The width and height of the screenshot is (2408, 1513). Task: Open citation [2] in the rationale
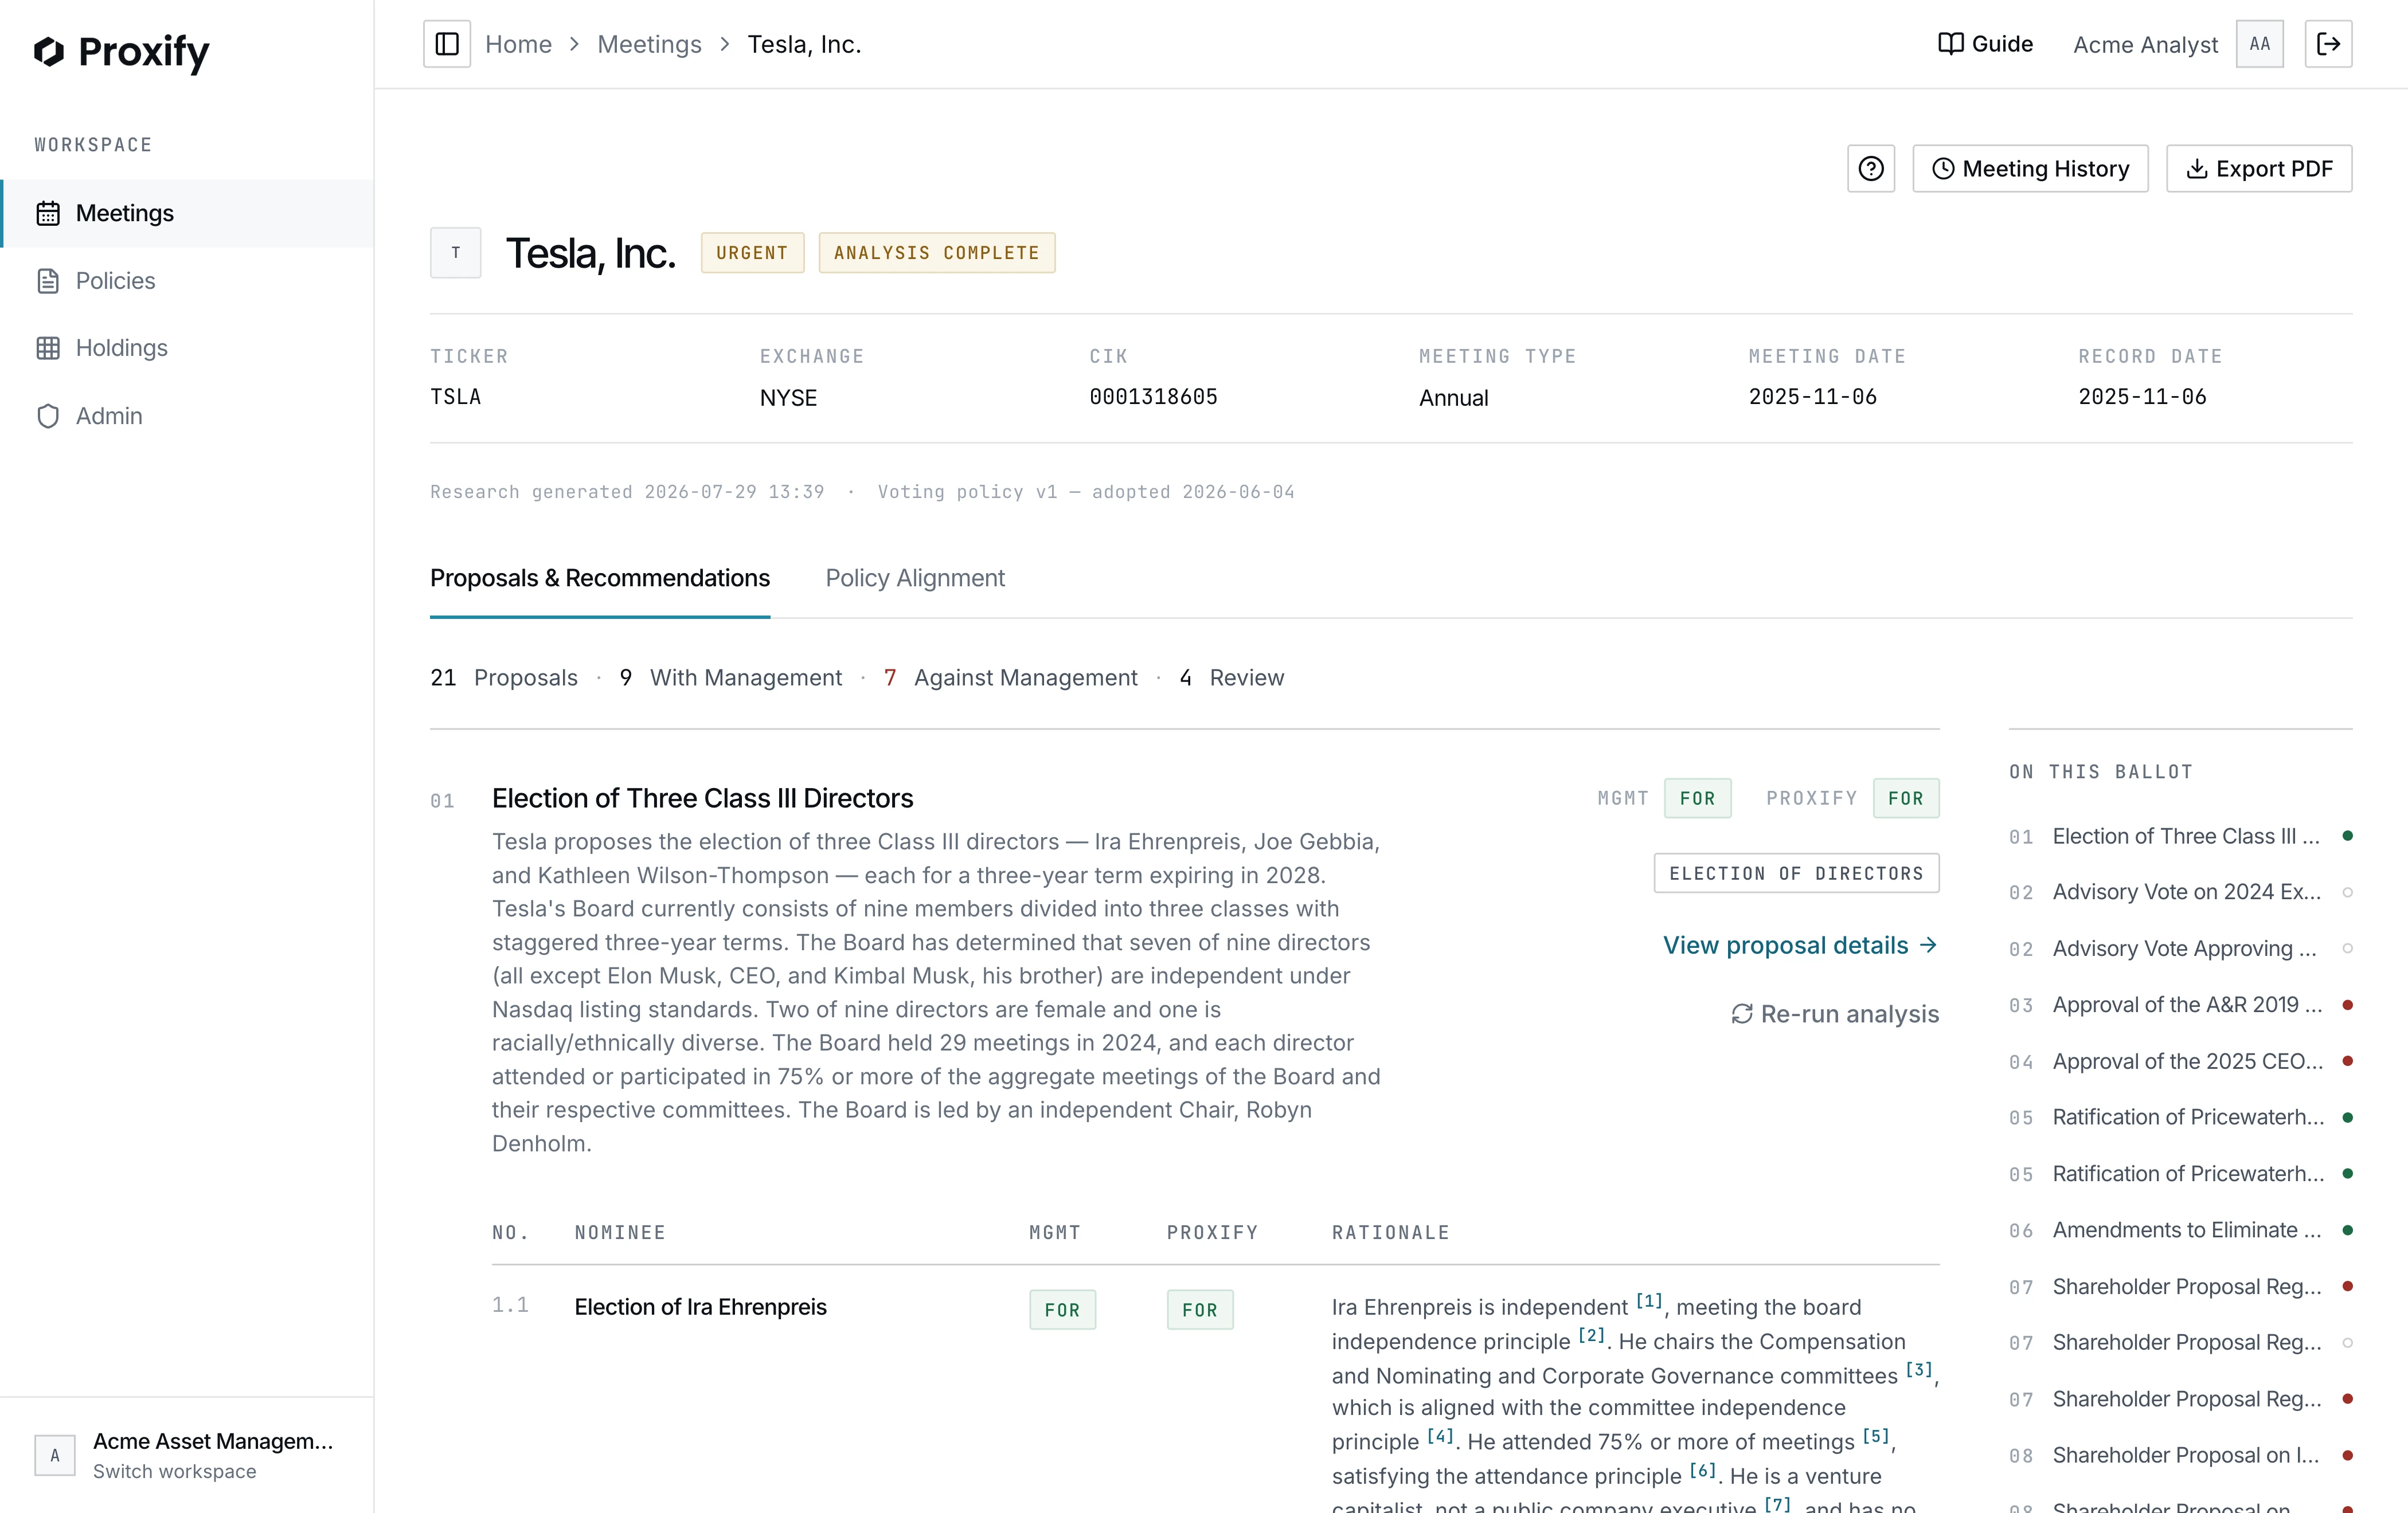(x=1592, y=1335)
